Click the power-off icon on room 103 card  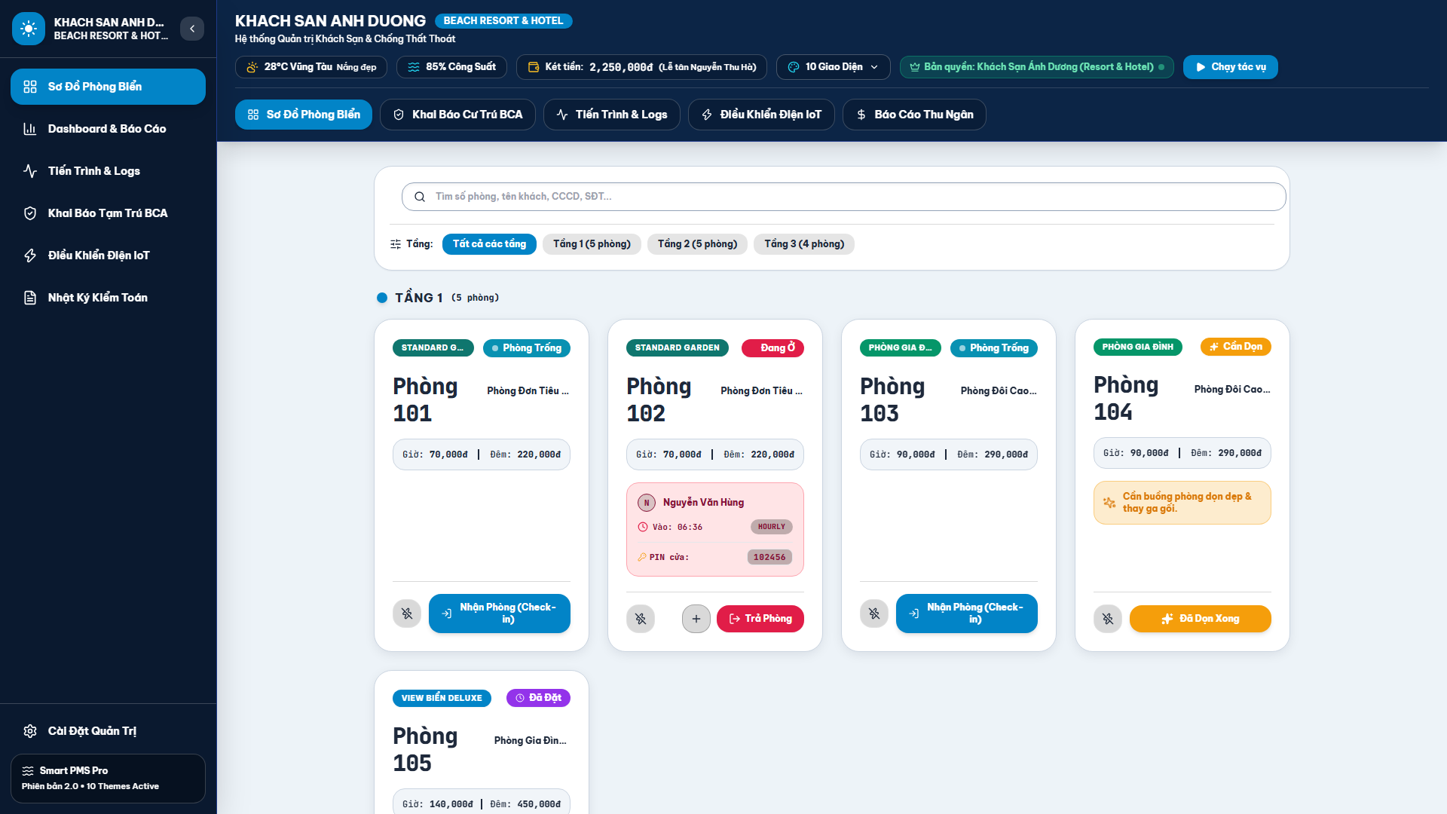click(874, 614)
